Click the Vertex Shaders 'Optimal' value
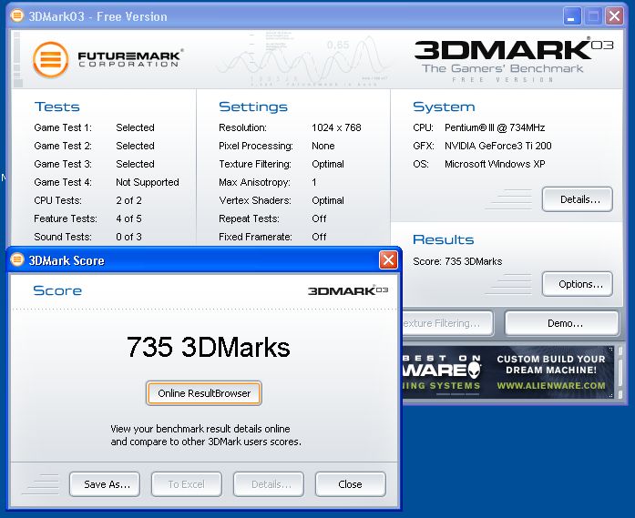Viewport: 635px width, 518px height. coord(328,200)
